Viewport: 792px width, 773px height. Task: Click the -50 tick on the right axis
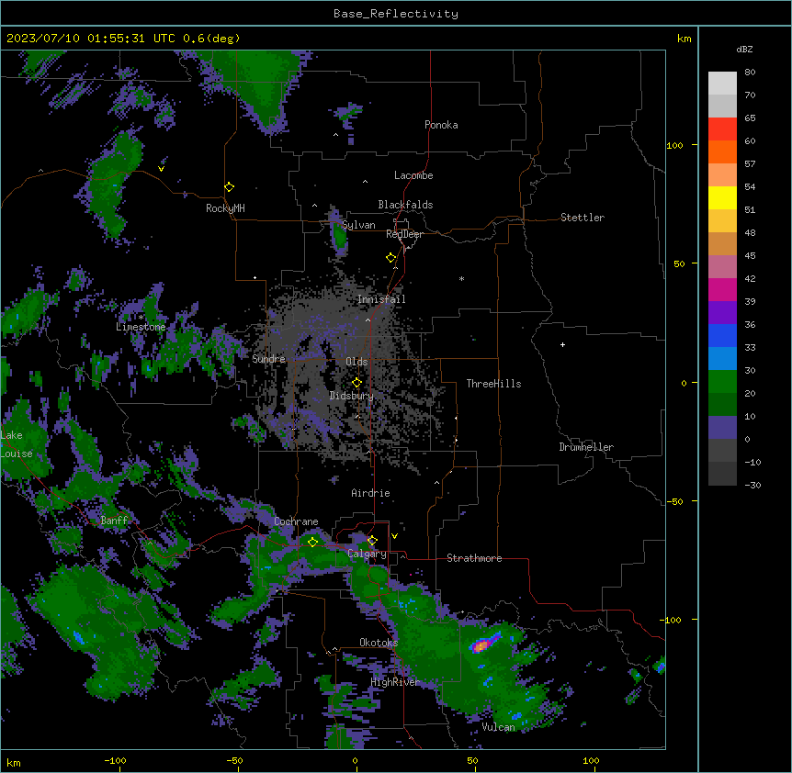674,501
